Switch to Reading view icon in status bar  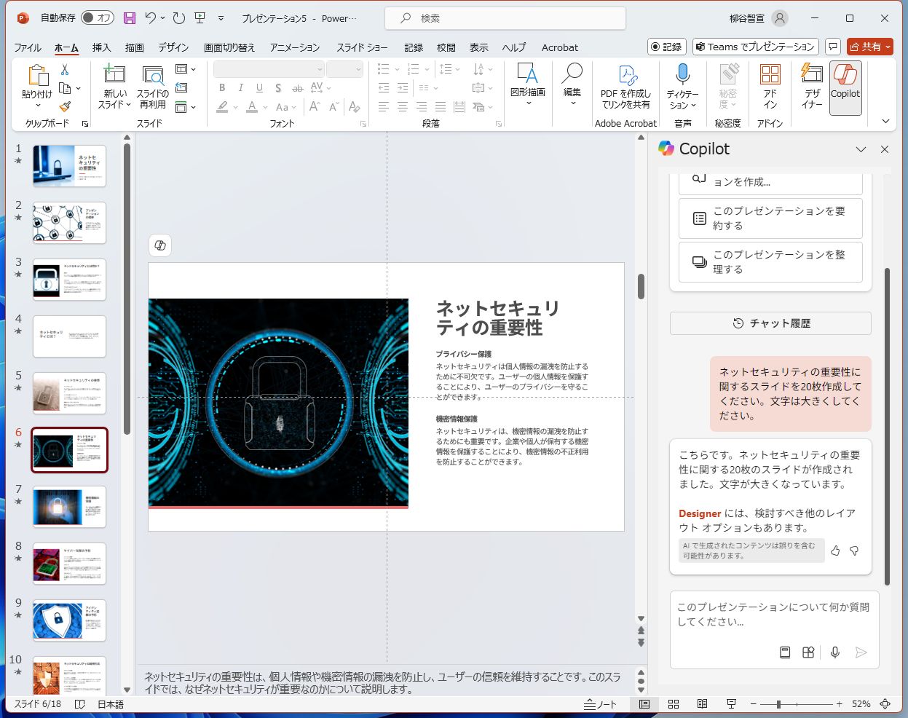pyautogui.click(x=702, y=704)
